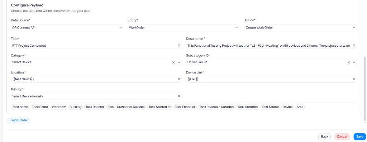Insert the Task Name tag

(20, 107)
